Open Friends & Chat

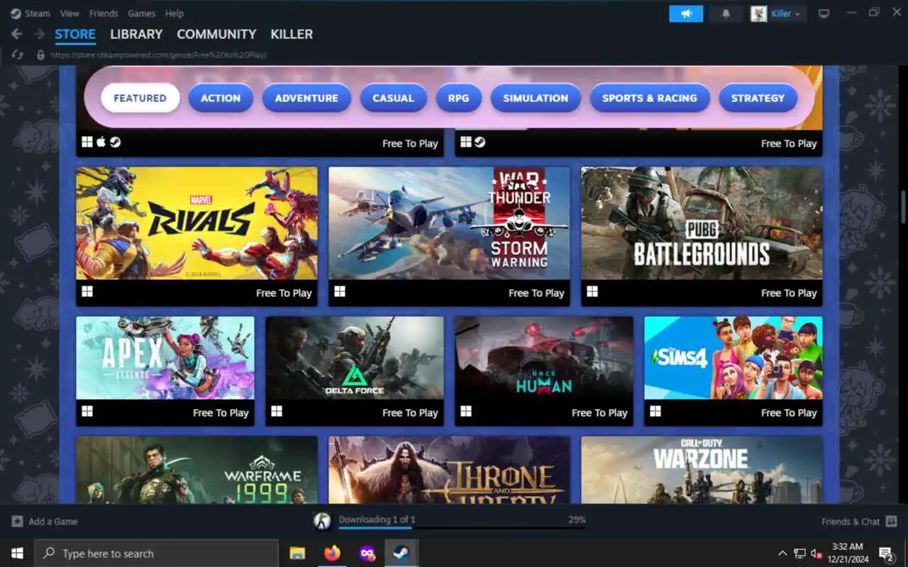tap(858, 522)
